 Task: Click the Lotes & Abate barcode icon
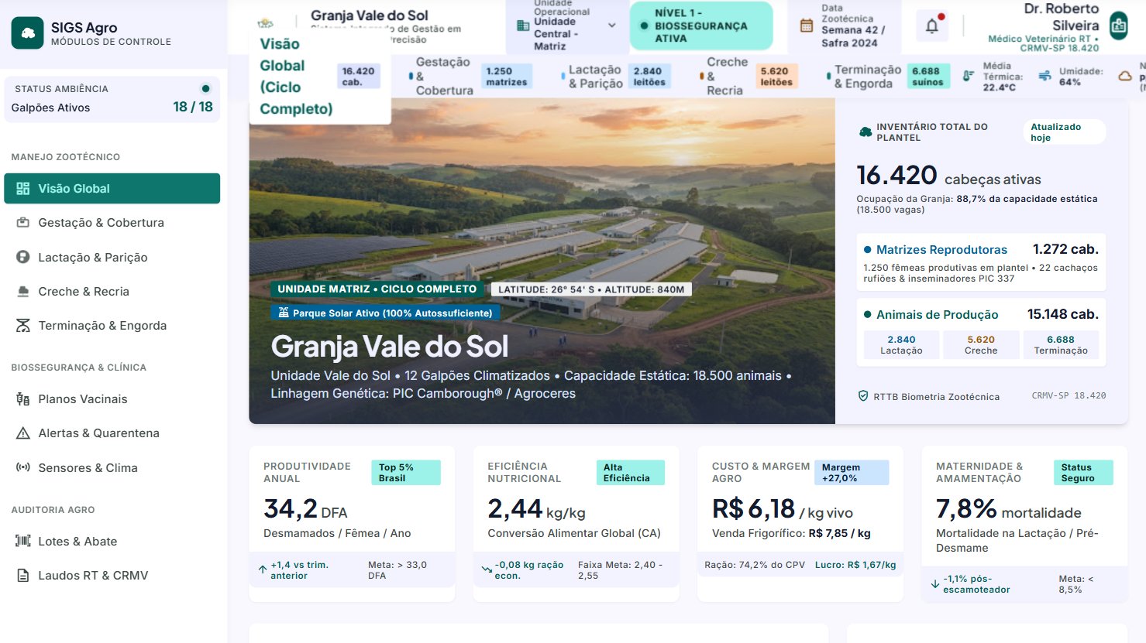23,541
